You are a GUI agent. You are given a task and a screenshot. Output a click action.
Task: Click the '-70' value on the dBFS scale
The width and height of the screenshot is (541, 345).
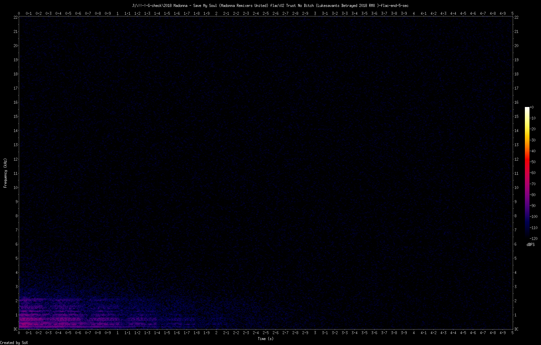(x=533, y=184)
